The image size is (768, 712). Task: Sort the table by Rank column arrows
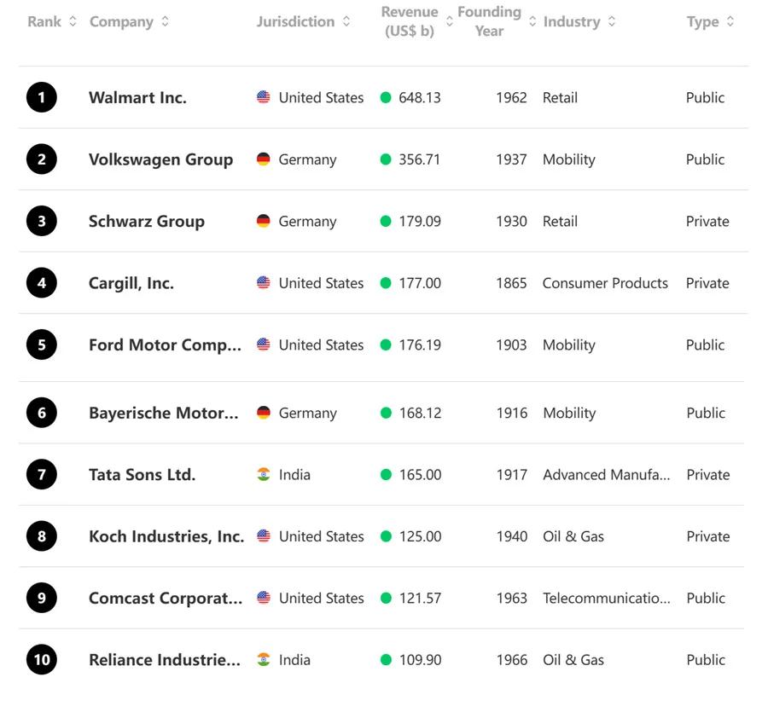click(73, 21)
